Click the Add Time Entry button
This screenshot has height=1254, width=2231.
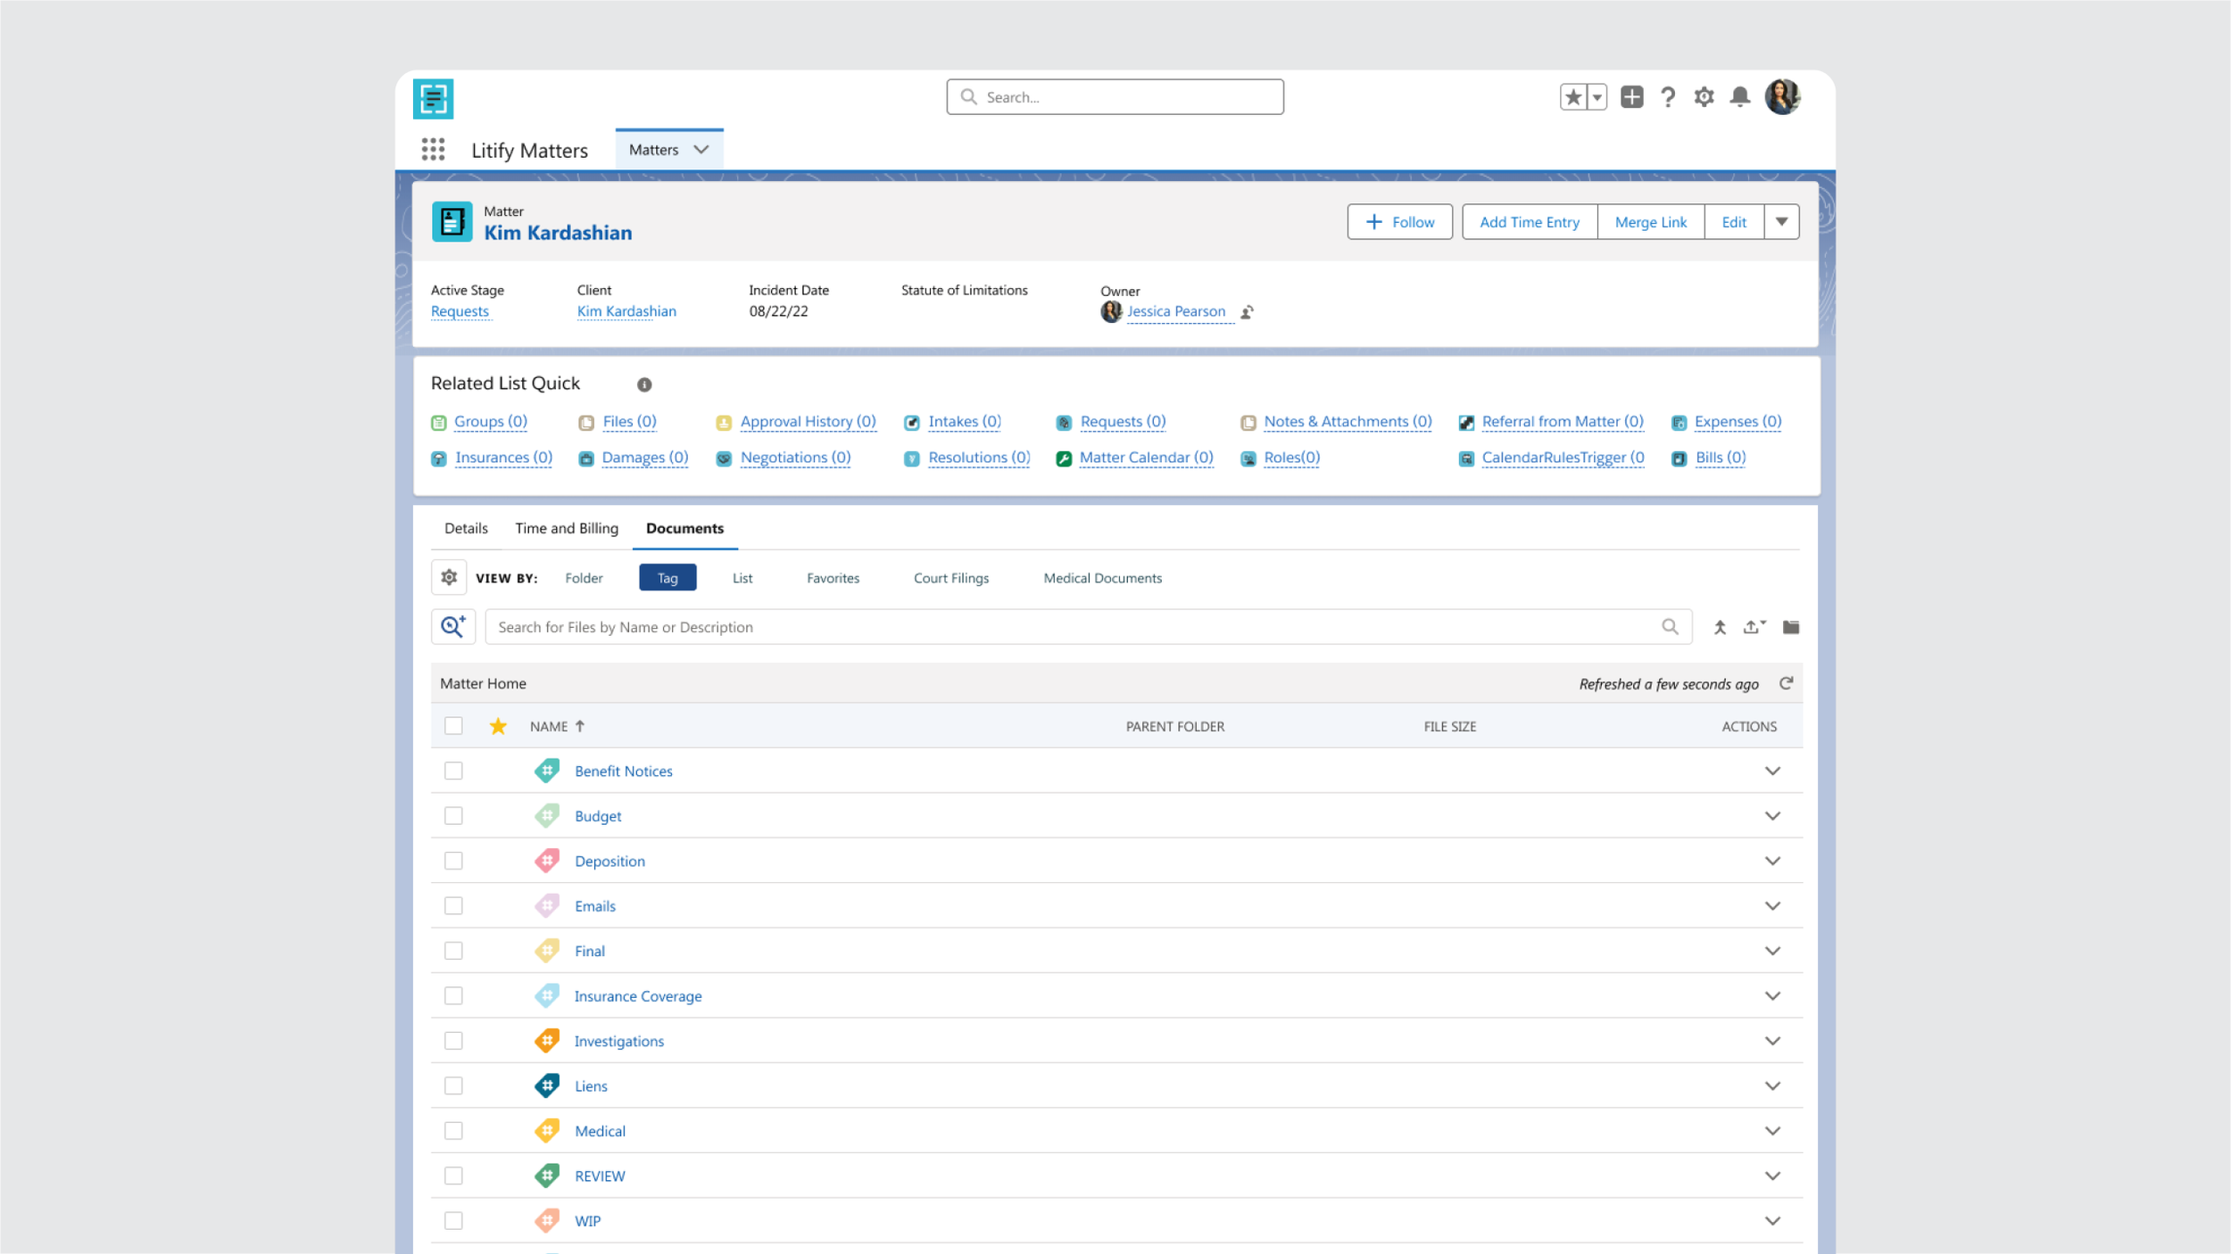click(x=1530, y=222)
